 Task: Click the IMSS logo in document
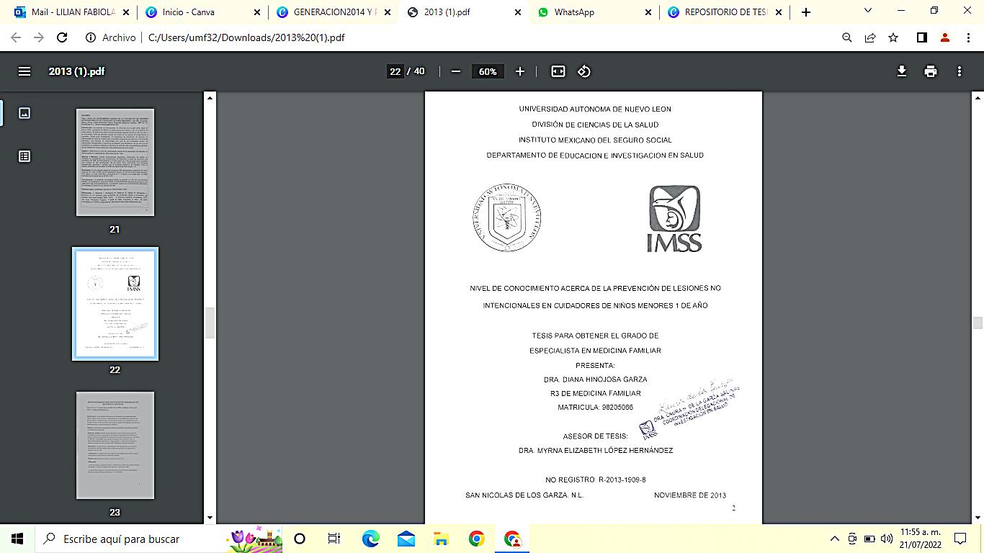click(674, 218)
